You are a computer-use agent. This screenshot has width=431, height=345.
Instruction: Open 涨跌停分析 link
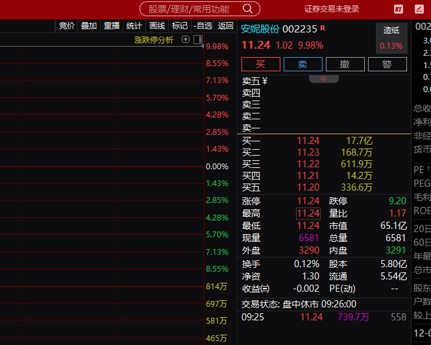tap(154, 40)
